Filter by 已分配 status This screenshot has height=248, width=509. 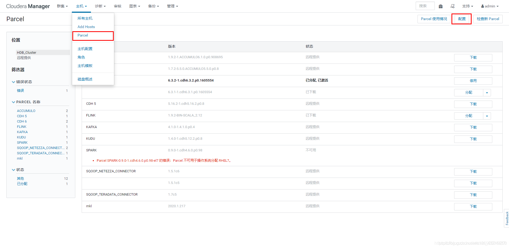pyautogui.click(x=22, y=184)
